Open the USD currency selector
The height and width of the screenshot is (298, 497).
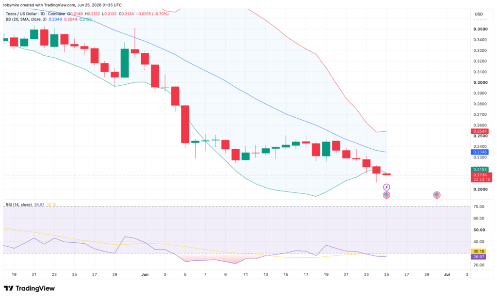tap(479, 14)
